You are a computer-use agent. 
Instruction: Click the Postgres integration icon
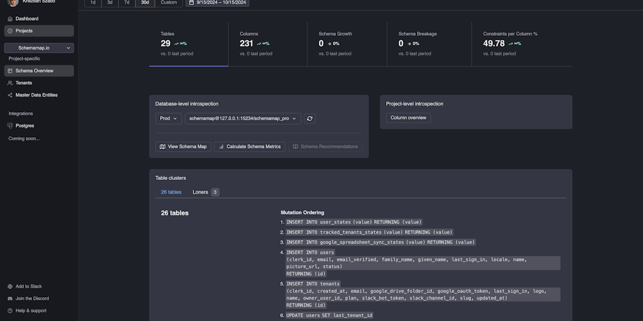(10, 125)
